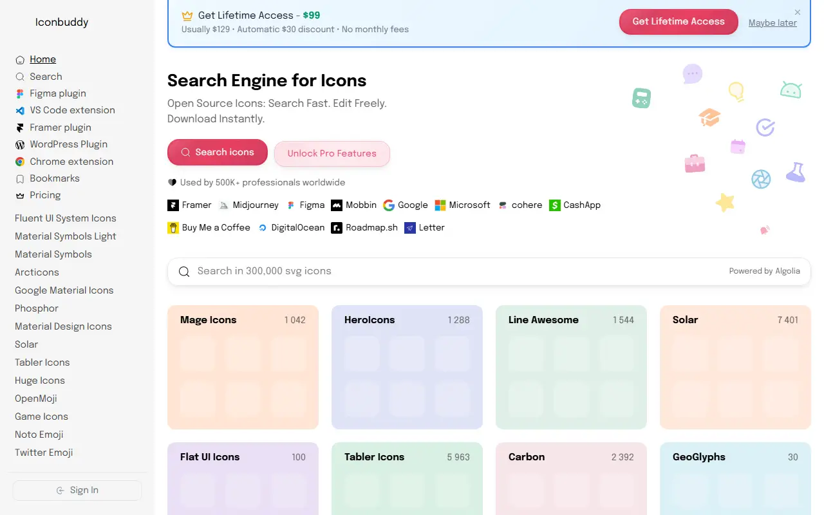Close the lifetime access banner
The height and width of the screenshot is (515, 824).
798,12
